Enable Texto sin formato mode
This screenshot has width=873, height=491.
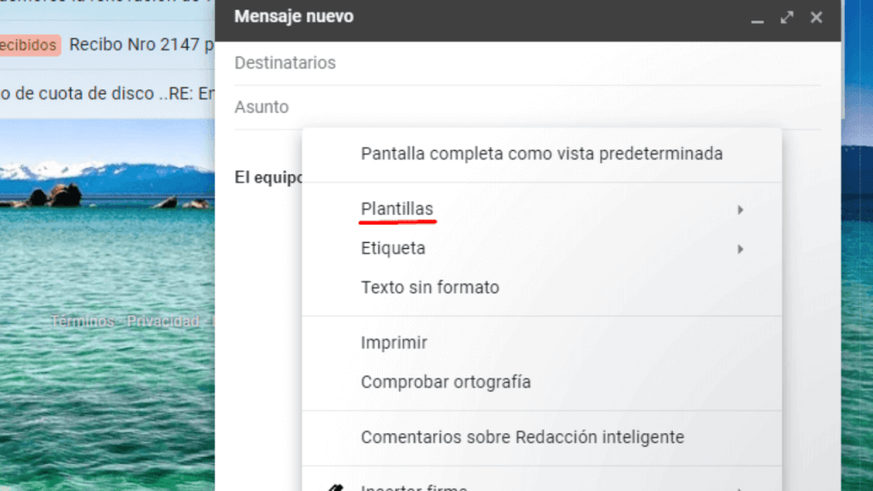431,287
